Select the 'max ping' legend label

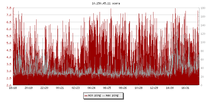[x=112, y=96]
